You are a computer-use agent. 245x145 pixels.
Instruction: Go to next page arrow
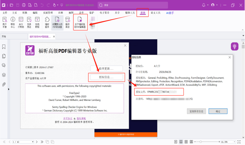tap(37, 142)
